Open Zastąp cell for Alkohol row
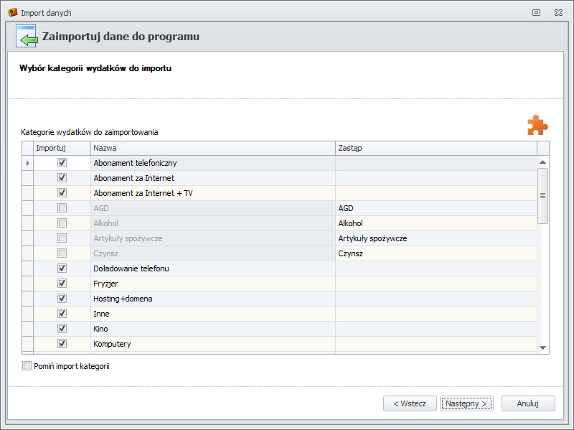 click(x=436, y=223)
